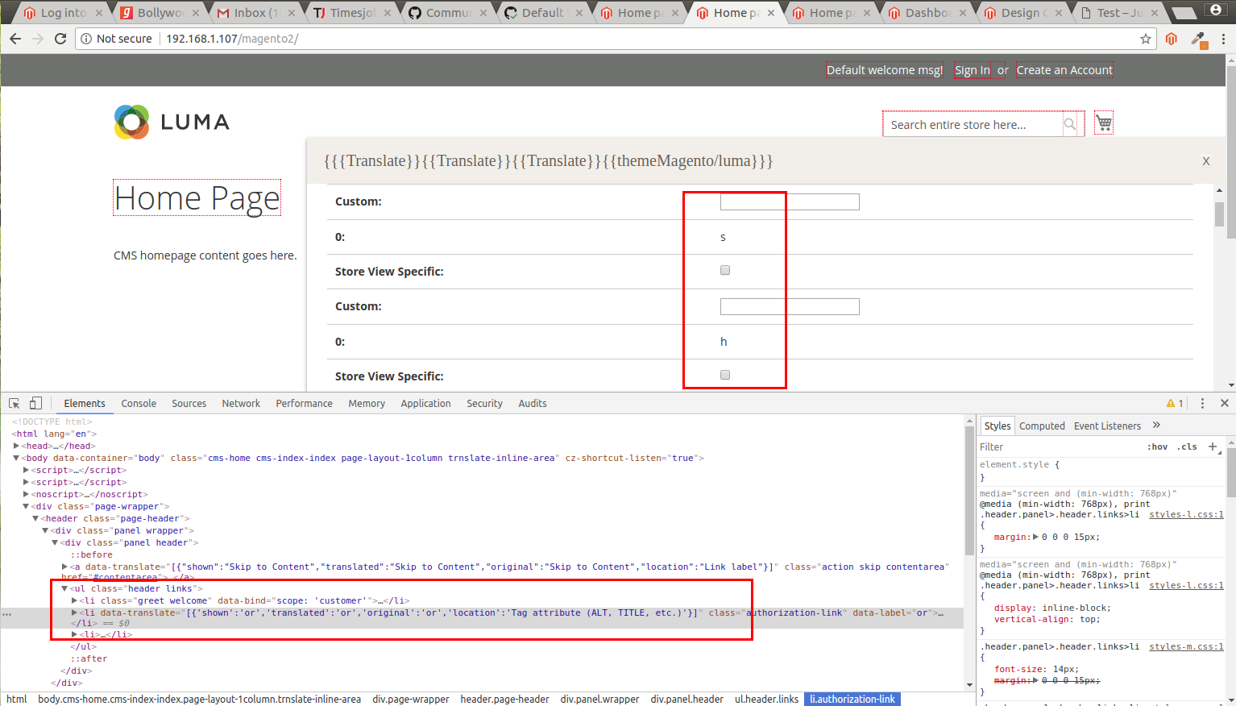This screenshot has width=1236, height=706.
Task: Switch to the Console tab in DevTools
Action: 139,403
